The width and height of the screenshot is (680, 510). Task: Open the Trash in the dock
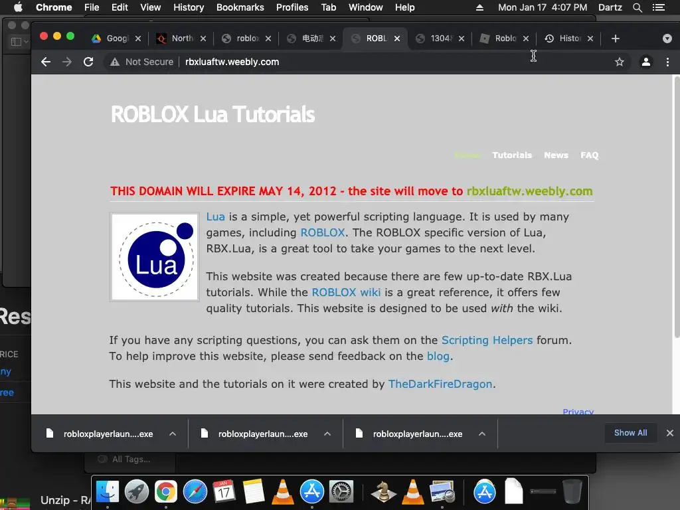coord(572,492)
